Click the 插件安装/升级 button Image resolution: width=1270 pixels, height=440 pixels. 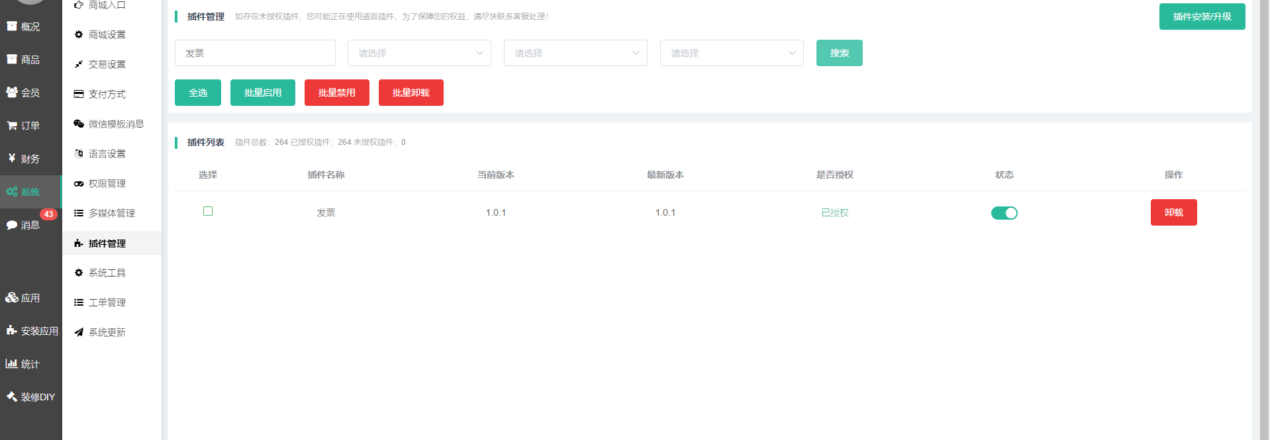pos(1202,17)
